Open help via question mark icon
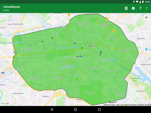The image size is (151, 113). 140,8
